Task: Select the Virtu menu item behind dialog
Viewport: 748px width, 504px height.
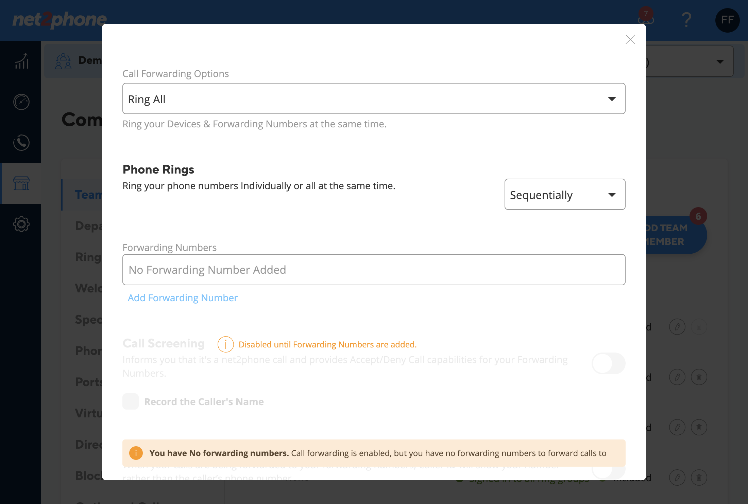Action: coord(88,413)
